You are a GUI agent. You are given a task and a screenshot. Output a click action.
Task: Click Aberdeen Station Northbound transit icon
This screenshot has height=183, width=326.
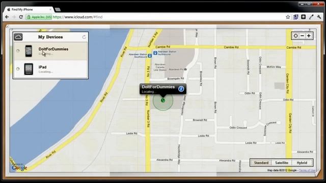(x=155, y=53)
